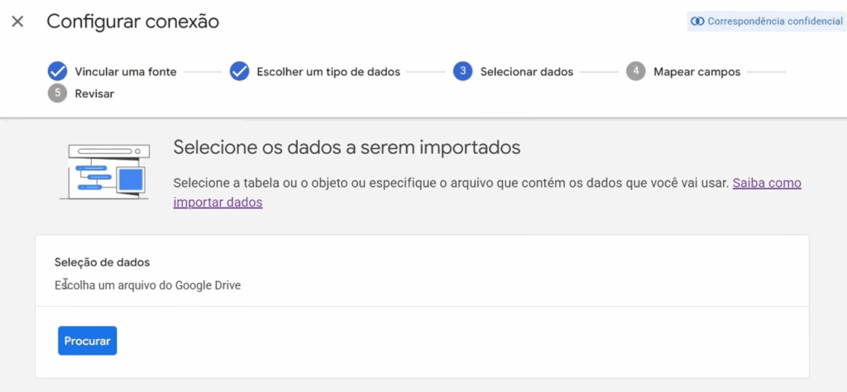
Task: Click the Correspondência confidencial linked-circles icon
Action: tap(697, 22)
